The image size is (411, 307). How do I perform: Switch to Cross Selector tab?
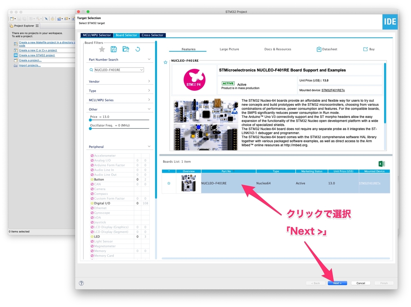(153, 35)
